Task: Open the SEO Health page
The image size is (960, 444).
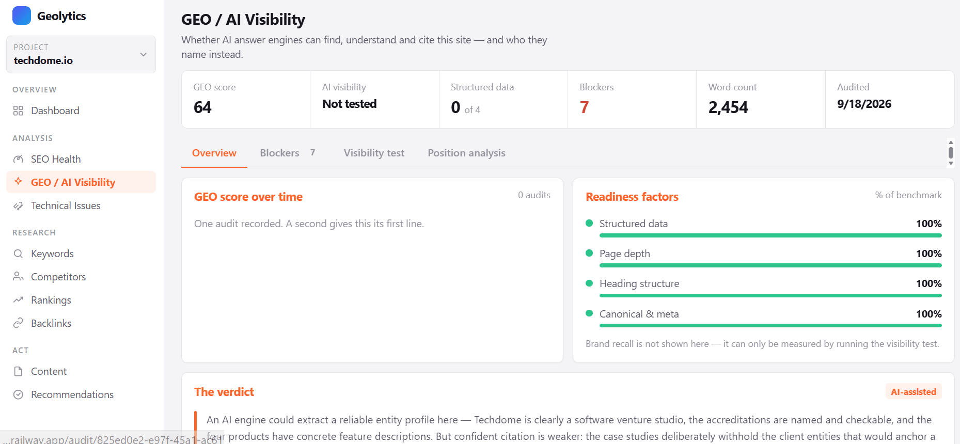Action: click(x=81, y=159)
